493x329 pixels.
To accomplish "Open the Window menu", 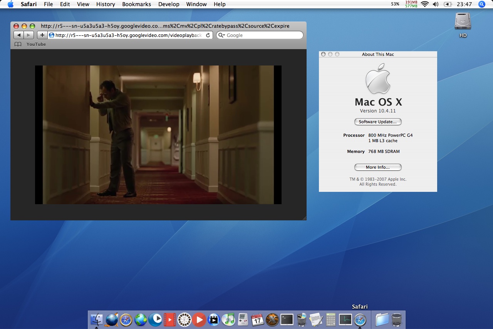I will click(x=196, y=4).
